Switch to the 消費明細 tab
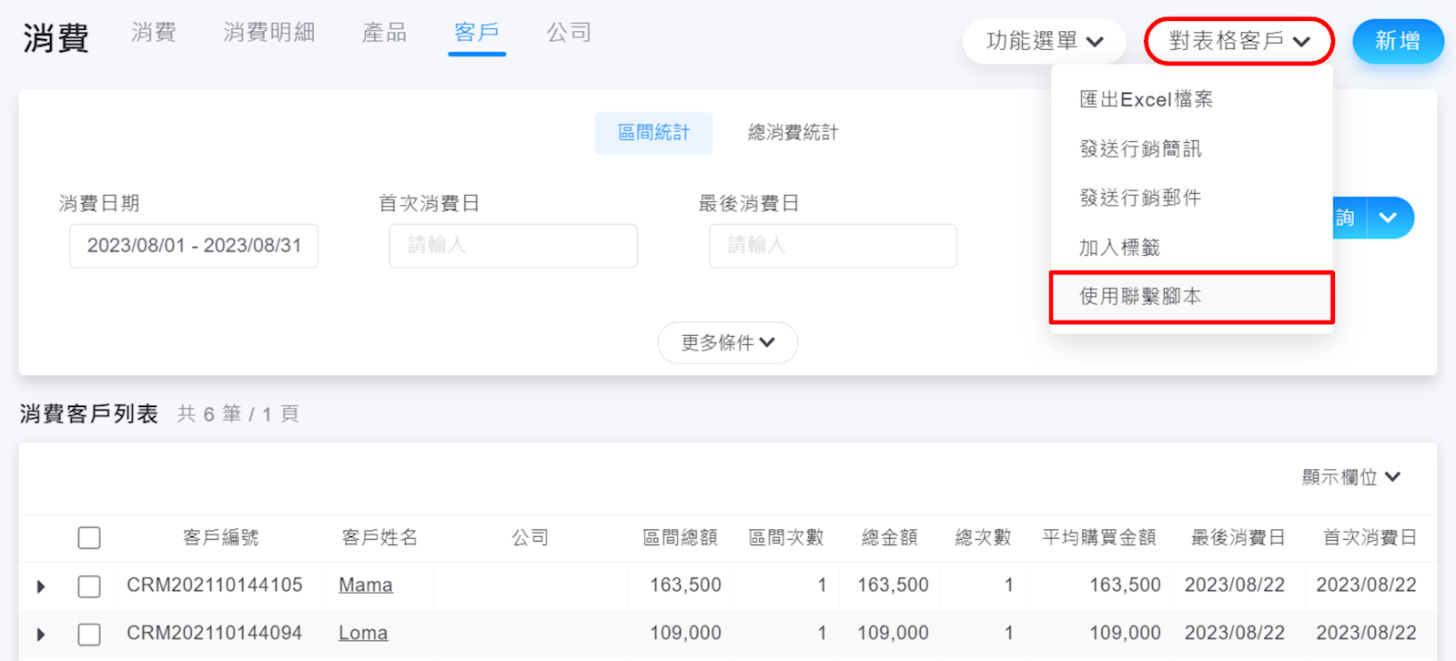 tap(269, 33)
